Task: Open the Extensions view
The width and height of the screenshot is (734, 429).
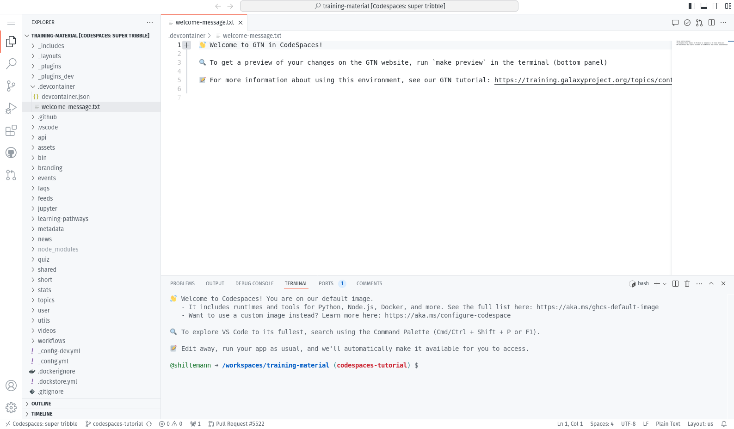Action: (11, 130)
